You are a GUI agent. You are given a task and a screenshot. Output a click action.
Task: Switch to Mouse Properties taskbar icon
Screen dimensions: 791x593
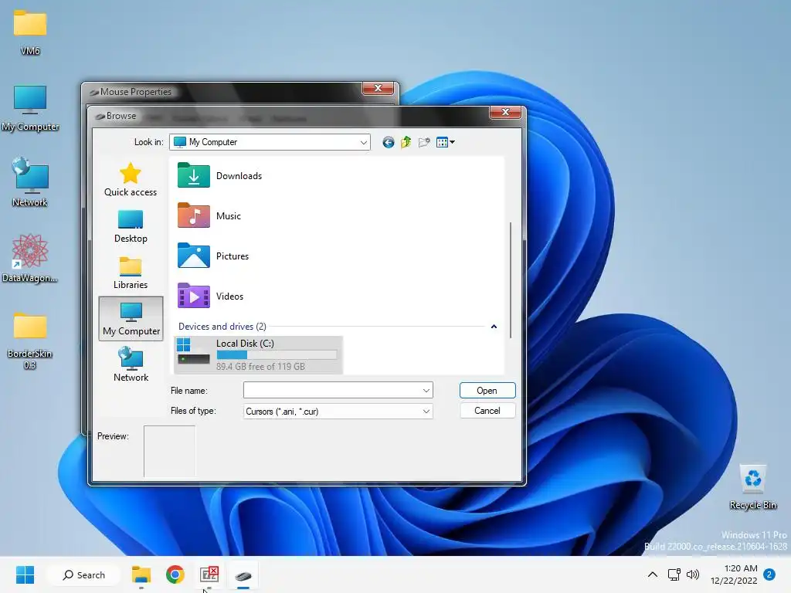click(243, 574)
